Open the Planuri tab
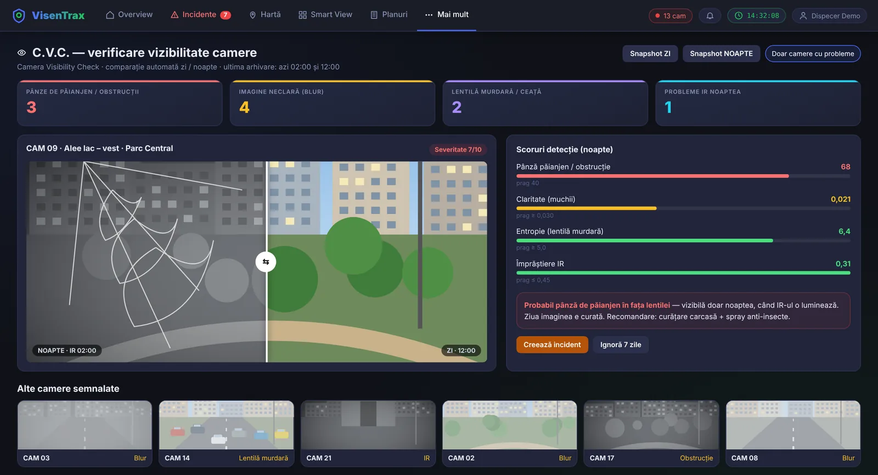The width and height of the screenshot is (878, 475). (x=389, y=15)
